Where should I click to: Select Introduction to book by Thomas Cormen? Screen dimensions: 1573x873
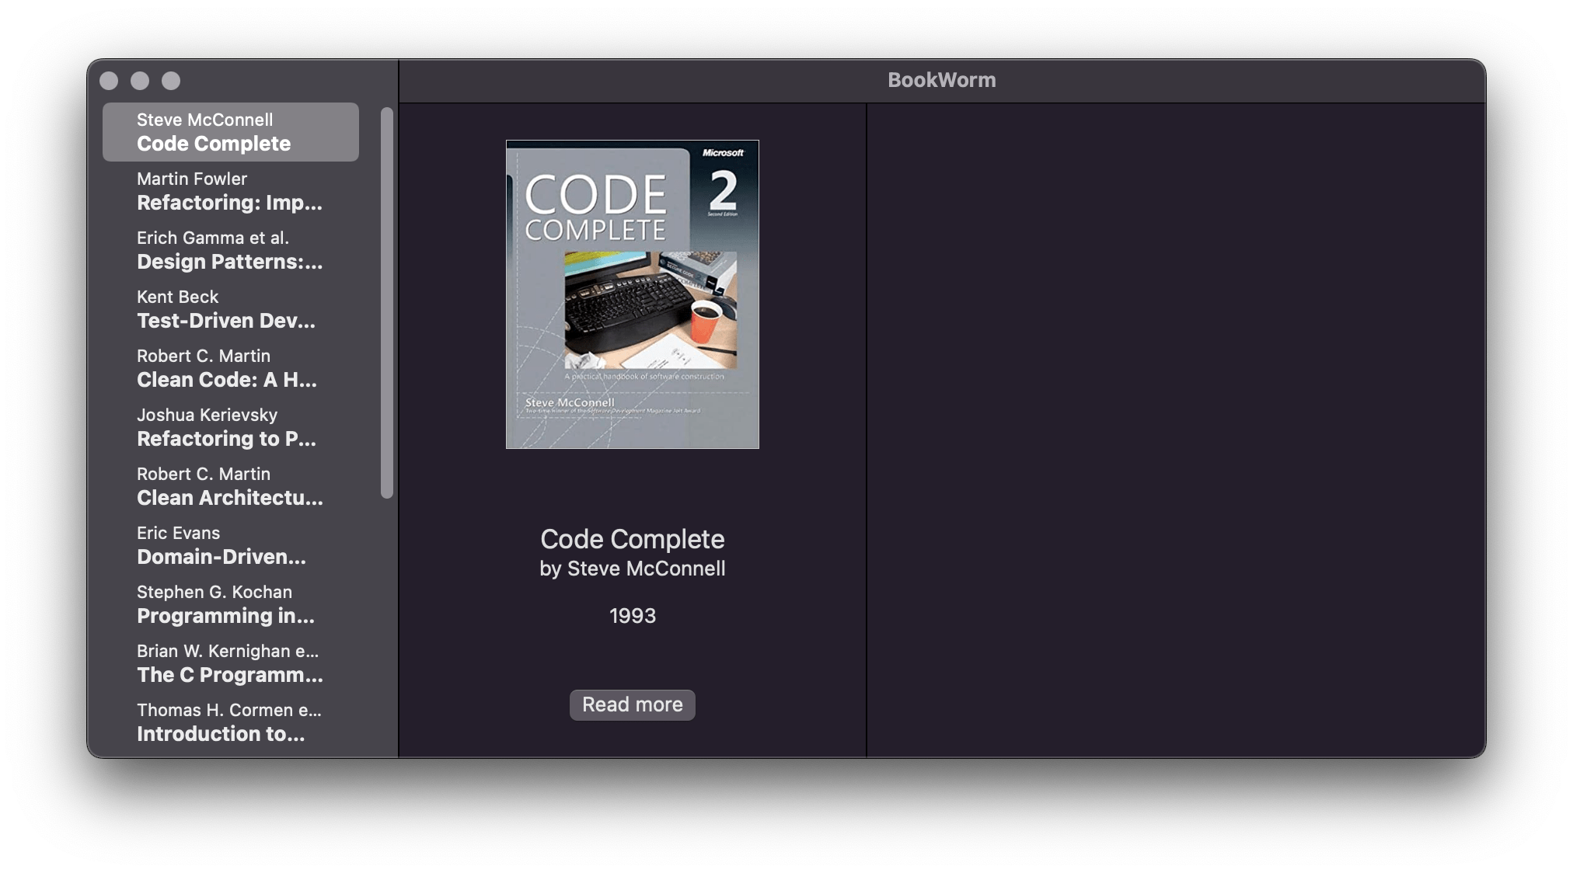[230, 722]
